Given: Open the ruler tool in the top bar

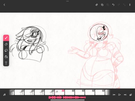Looking at the screenshot, I should pyautogui.click(x=97, y=5).
